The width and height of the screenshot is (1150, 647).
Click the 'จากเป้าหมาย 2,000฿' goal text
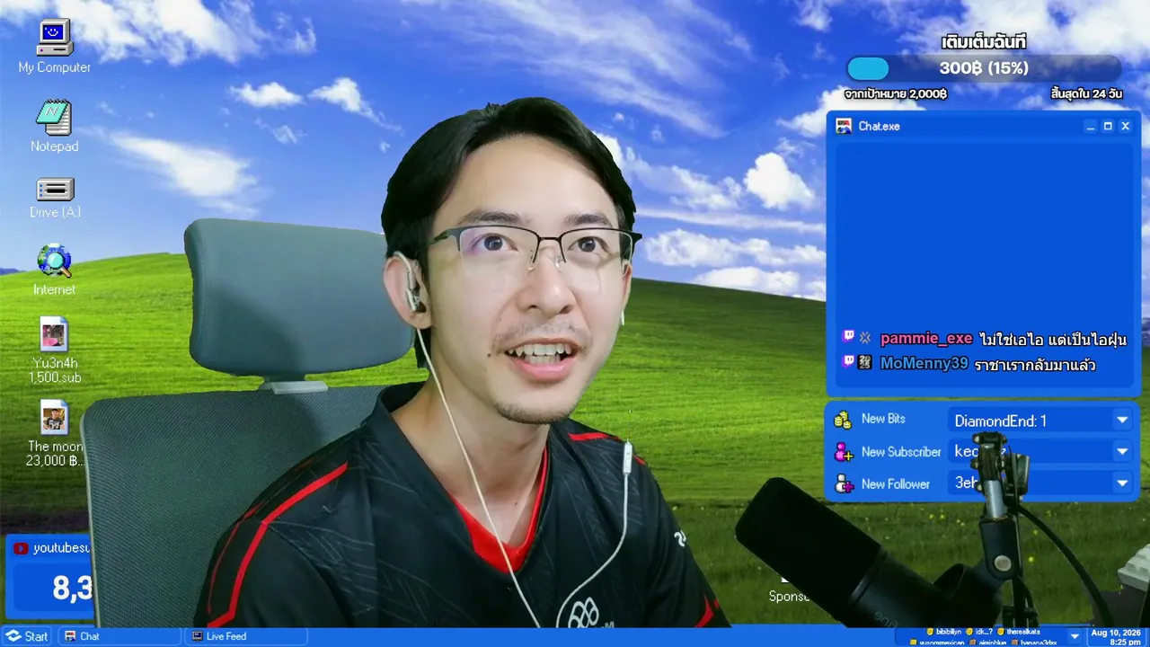pyautogui.click(x=896, y=93)
